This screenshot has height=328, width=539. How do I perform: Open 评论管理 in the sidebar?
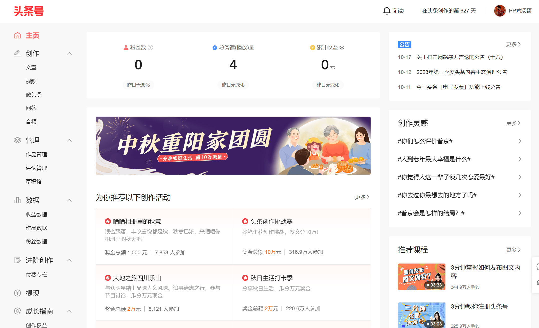[x=36, y=168]
